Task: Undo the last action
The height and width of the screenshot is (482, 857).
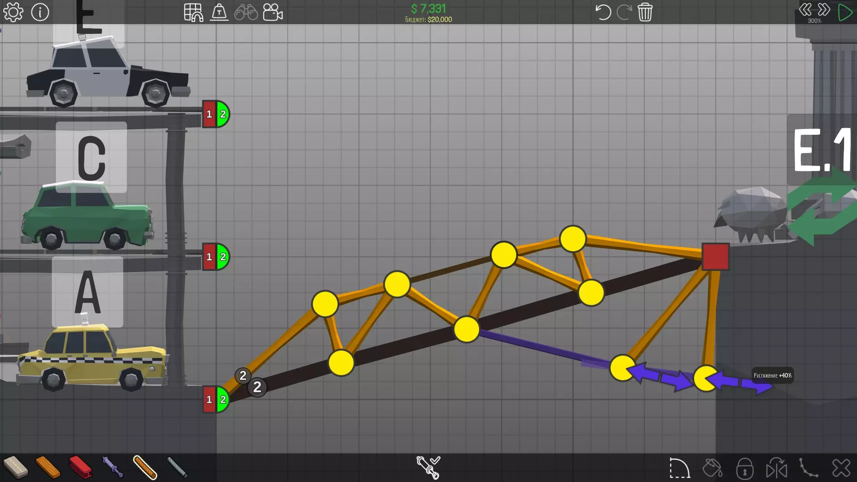Action: pyautogui.click(x=603, y=12)
